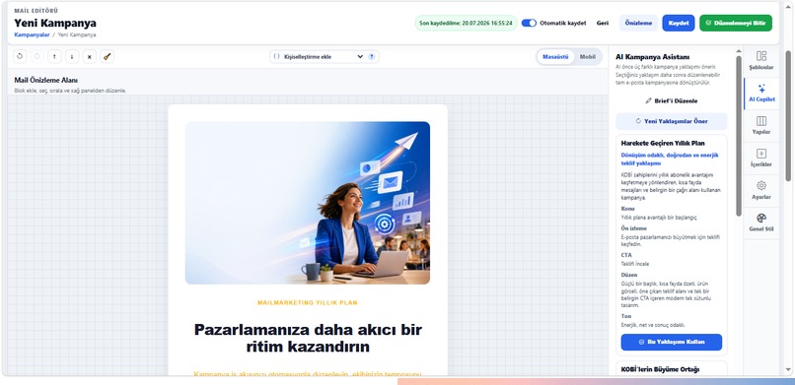The image size is (795, 385).
Task: Click the scroll-down arrow at bottom right
Action: point(788,370)
